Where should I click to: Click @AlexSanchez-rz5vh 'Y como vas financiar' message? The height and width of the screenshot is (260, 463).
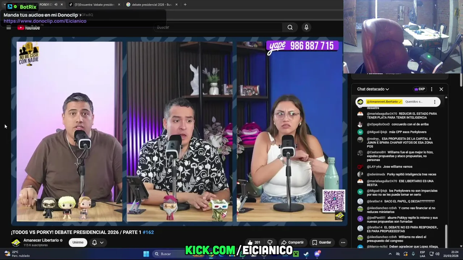coord(401,210)
